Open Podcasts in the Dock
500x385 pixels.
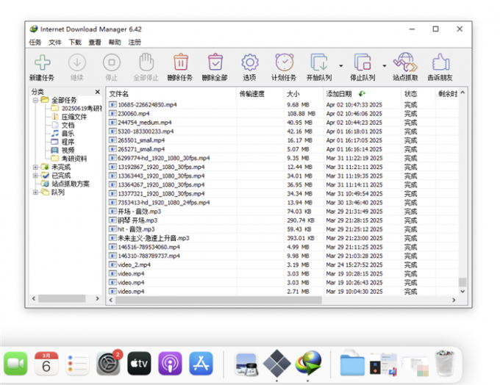170,364
